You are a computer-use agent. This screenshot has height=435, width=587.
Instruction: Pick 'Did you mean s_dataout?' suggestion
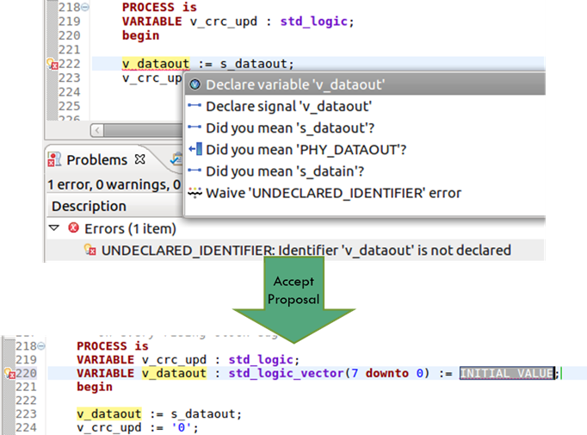365,127
